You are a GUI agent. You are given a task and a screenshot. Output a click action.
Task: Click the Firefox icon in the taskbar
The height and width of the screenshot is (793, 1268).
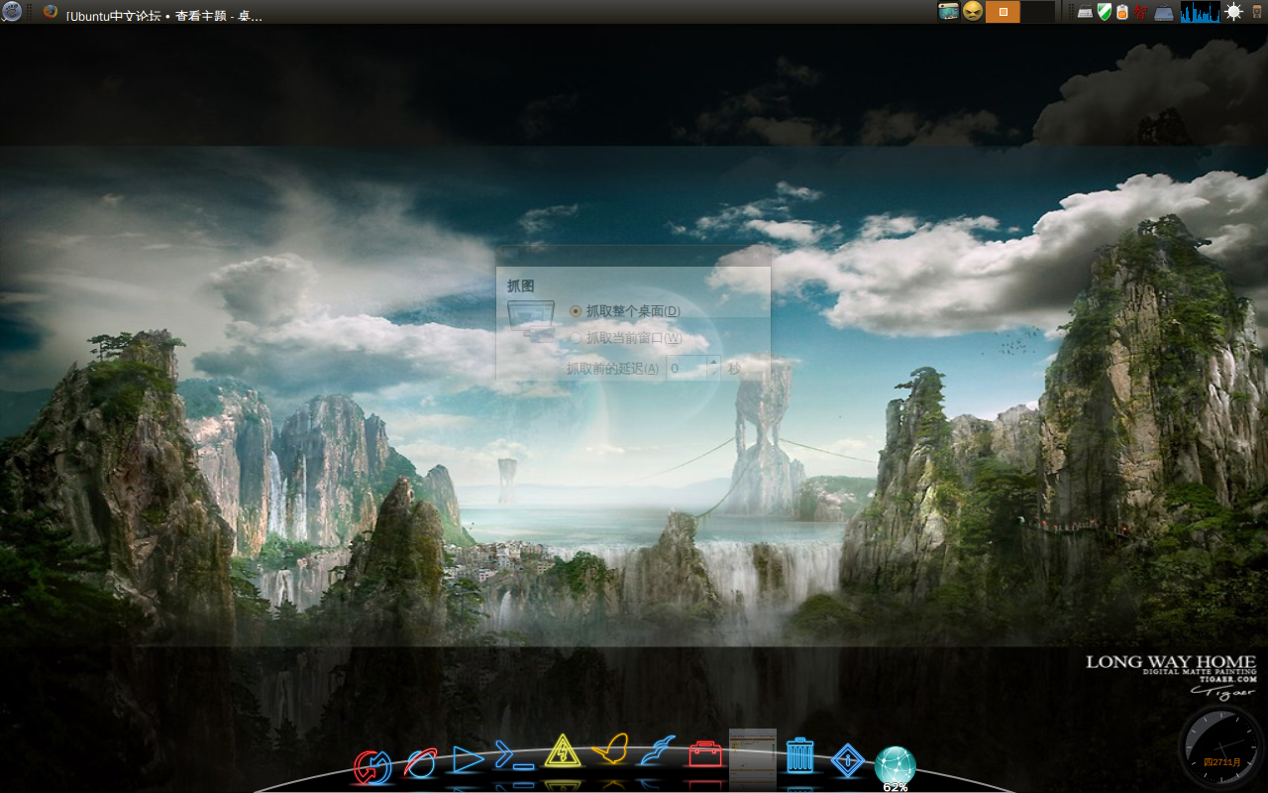(x=51, y=12)
